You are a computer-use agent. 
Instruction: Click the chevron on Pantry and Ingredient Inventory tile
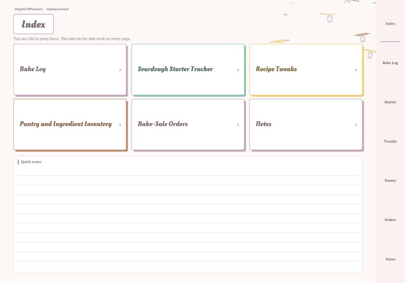pyautogui.click(x=120, y=125)
